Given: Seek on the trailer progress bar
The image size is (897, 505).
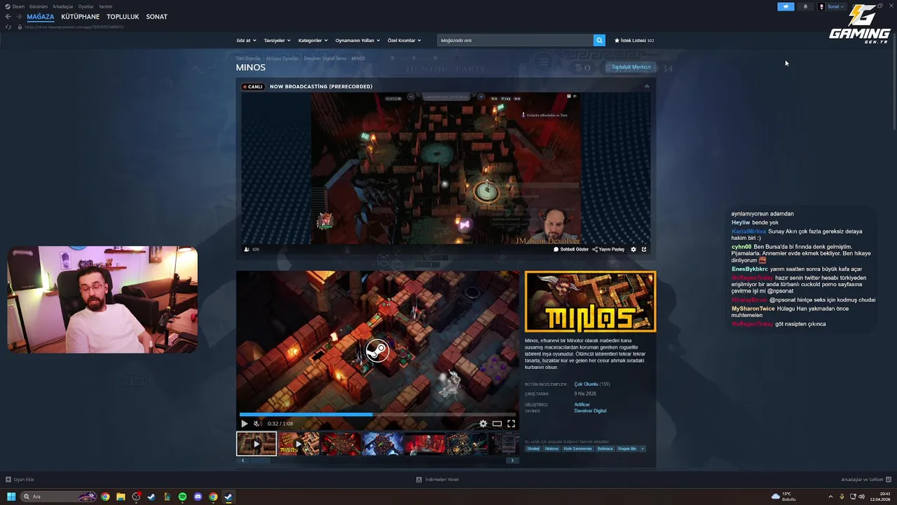Looking at the screenshot, I should coord(378,415).
